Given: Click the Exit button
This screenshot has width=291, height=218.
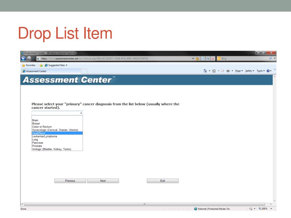Looking at the screenshot, I should click(163, 181).
